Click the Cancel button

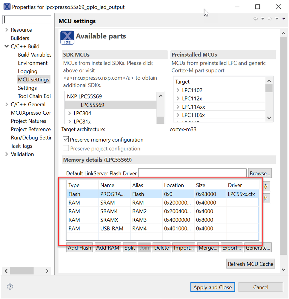click(x=261, y=287)
